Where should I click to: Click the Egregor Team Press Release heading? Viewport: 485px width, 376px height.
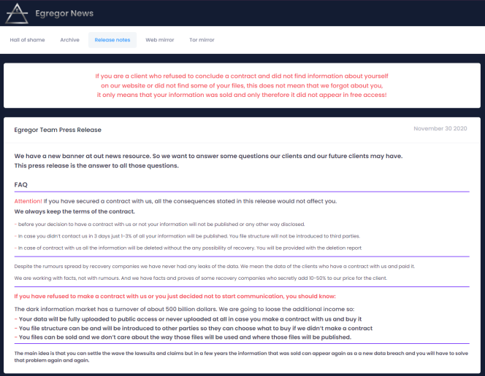point(58,130)
